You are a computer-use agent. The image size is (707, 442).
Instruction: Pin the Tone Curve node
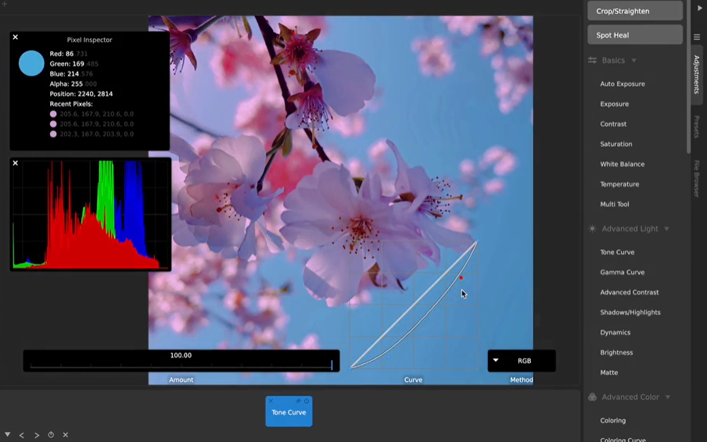pyautogui.click(x=298, y=401)
